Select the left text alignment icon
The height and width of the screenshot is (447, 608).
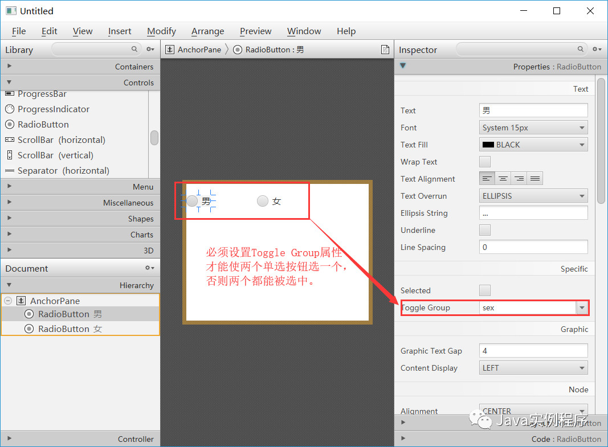[x=487, y=178]
